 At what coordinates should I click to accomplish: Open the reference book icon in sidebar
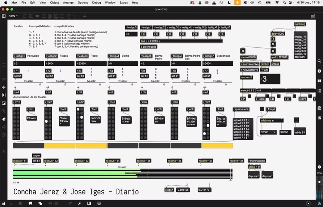point(319,81)
